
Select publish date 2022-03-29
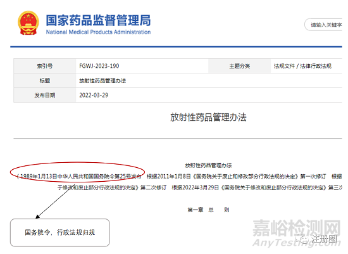pos(94,95)
